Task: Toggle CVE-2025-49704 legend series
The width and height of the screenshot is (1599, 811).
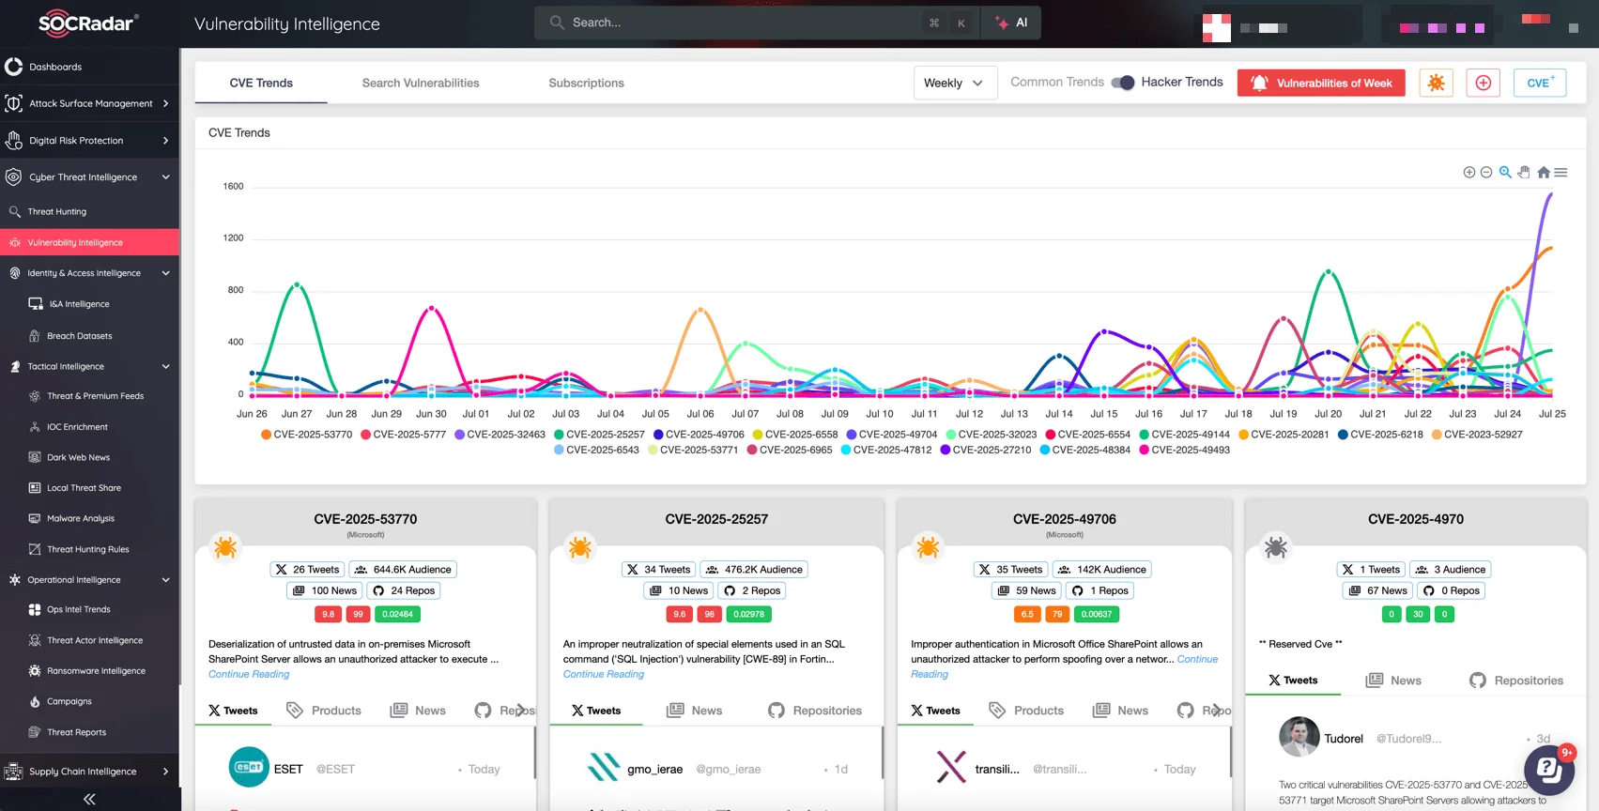Action: pos(892,435)
